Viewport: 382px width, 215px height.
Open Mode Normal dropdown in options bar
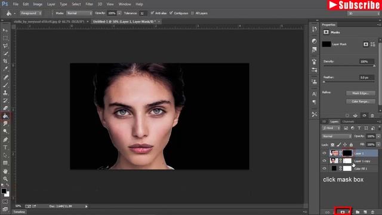(x=79, y=13)
